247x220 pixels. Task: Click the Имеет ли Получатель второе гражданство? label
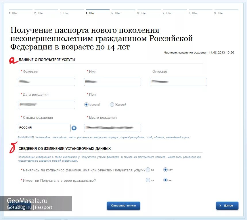tap(59, 180)
